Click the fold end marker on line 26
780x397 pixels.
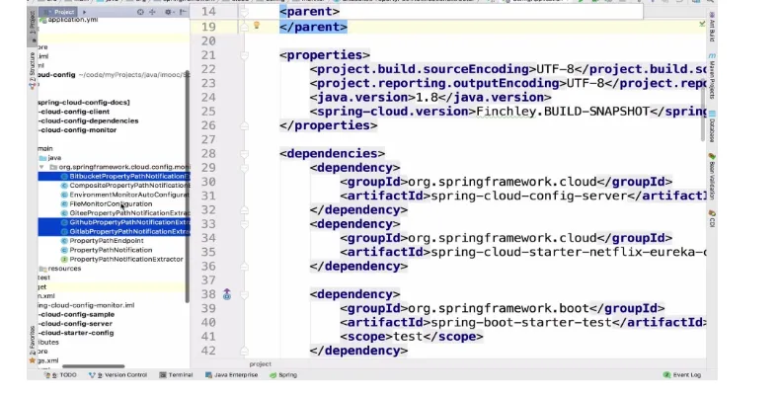pyautogui.click(x=244, y=125)
